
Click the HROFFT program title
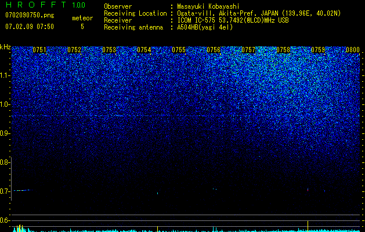36,5
